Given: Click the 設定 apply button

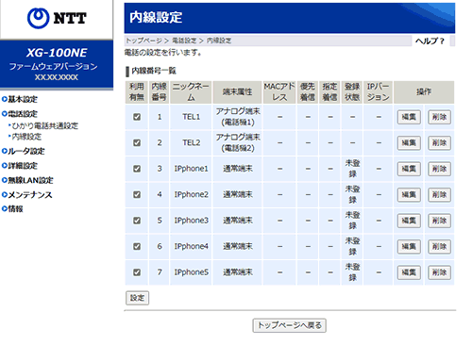Looking at the screenshot, I should click(x=137, y=298).
